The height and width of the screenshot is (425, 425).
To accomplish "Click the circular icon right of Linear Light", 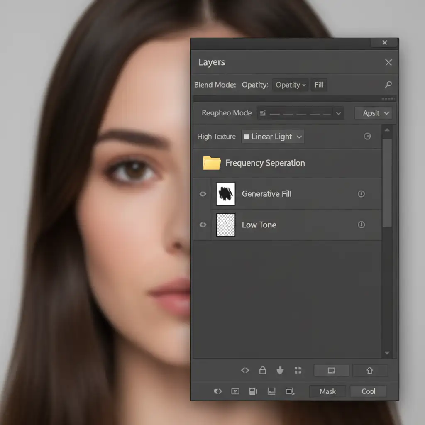I will [x=367, y=137].
